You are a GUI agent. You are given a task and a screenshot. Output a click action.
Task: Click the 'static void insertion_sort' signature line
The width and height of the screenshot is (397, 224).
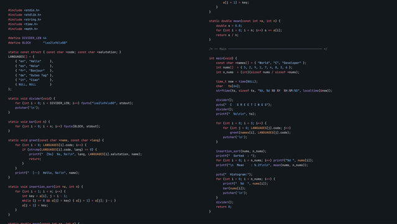(45, 187)
